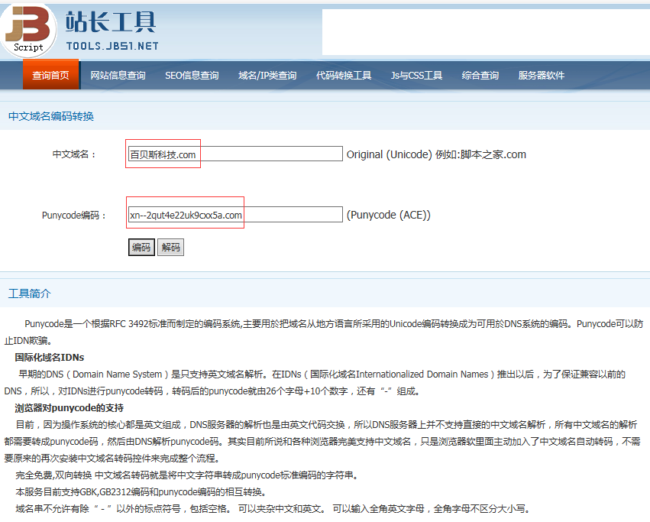Image resolution: width=650 pixels, height=522 pixels.
Task: Click the 中文域名编码转换 section header
Action: (x=50, y=116)
